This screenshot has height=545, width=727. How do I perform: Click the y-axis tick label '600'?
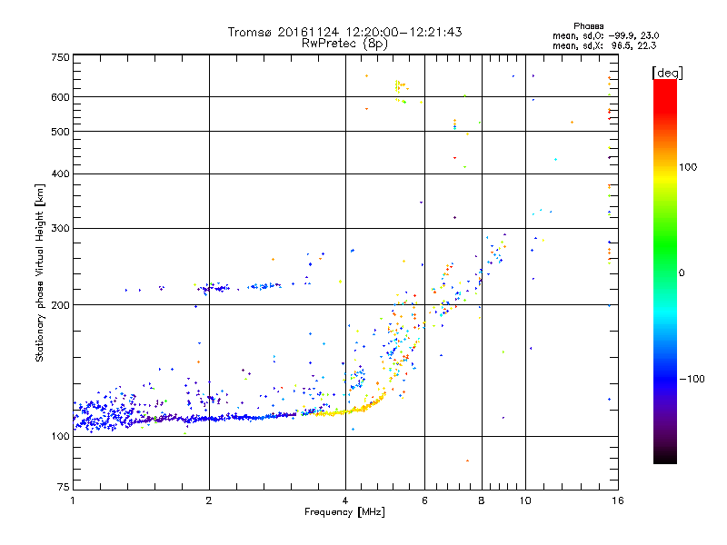pyautogui.click(x=60, y=97)
